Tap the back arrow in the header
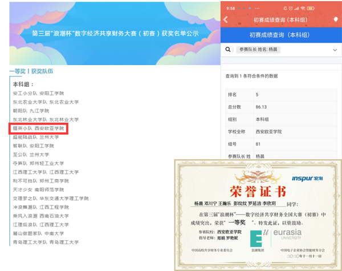342x271 pixels. [226, 20]
